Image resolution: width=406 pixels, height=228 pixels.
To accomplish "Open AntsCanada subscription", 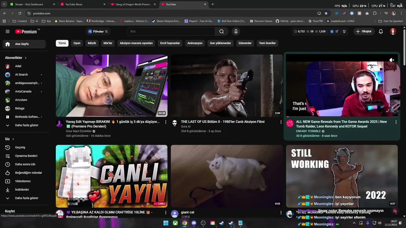I will click(24, 92).
